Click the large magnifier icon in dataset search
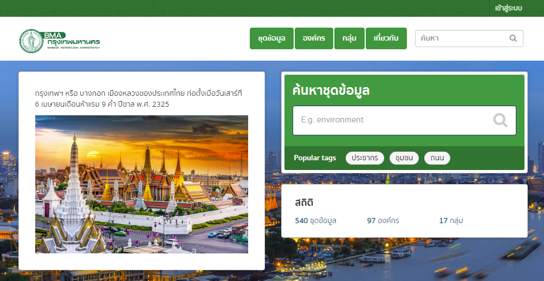Image resolution: width=544 pixels, height=281 pixels. click(x=500, y=120)
